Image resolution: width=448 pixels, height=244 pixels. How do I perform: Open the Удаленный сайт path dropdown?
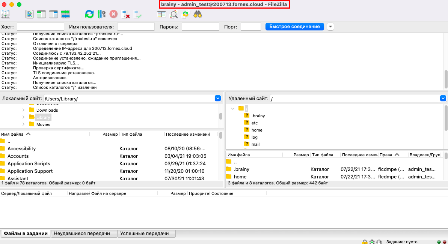(443, 98)
